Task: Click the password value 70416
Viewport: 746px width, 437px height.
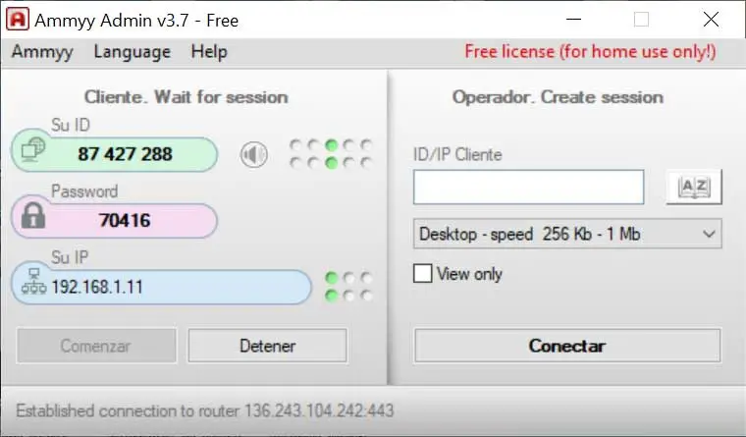Action: (125, 220)
